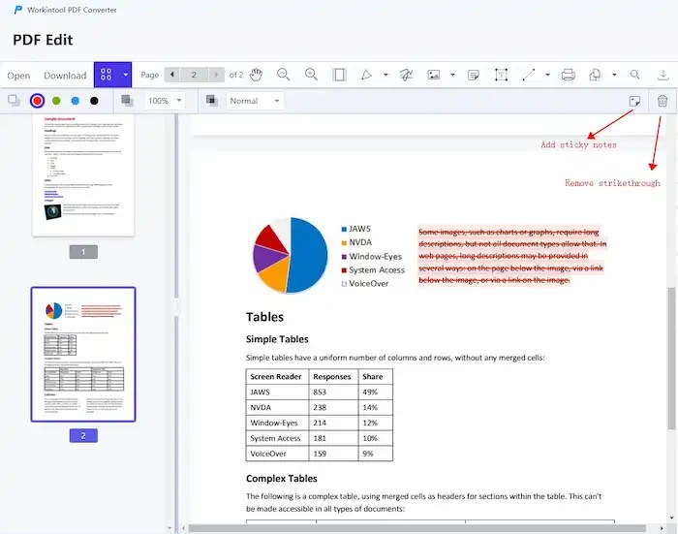Expand the highlighter tool options arrow
This screenshot has height=534, width=678.
(x=385, y=75)
